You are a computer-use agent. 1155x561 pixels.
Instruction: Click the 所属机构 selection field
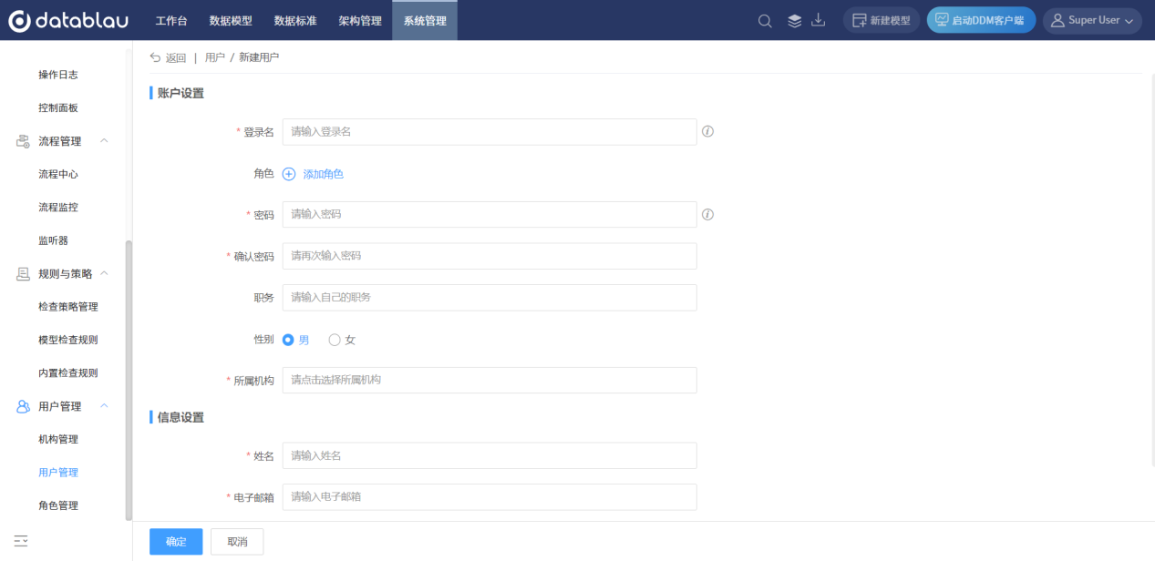point(490,380)
